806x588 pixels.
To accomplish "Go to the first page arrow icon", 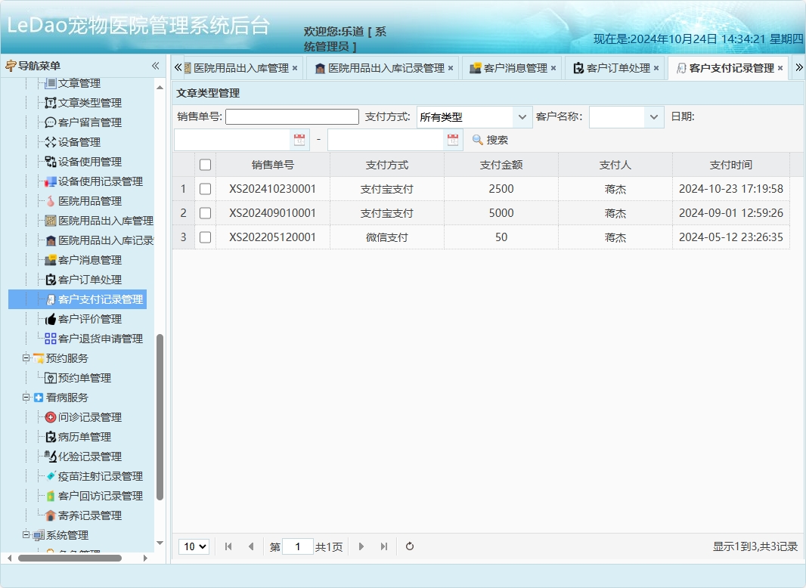I will [x=228, y=546].
